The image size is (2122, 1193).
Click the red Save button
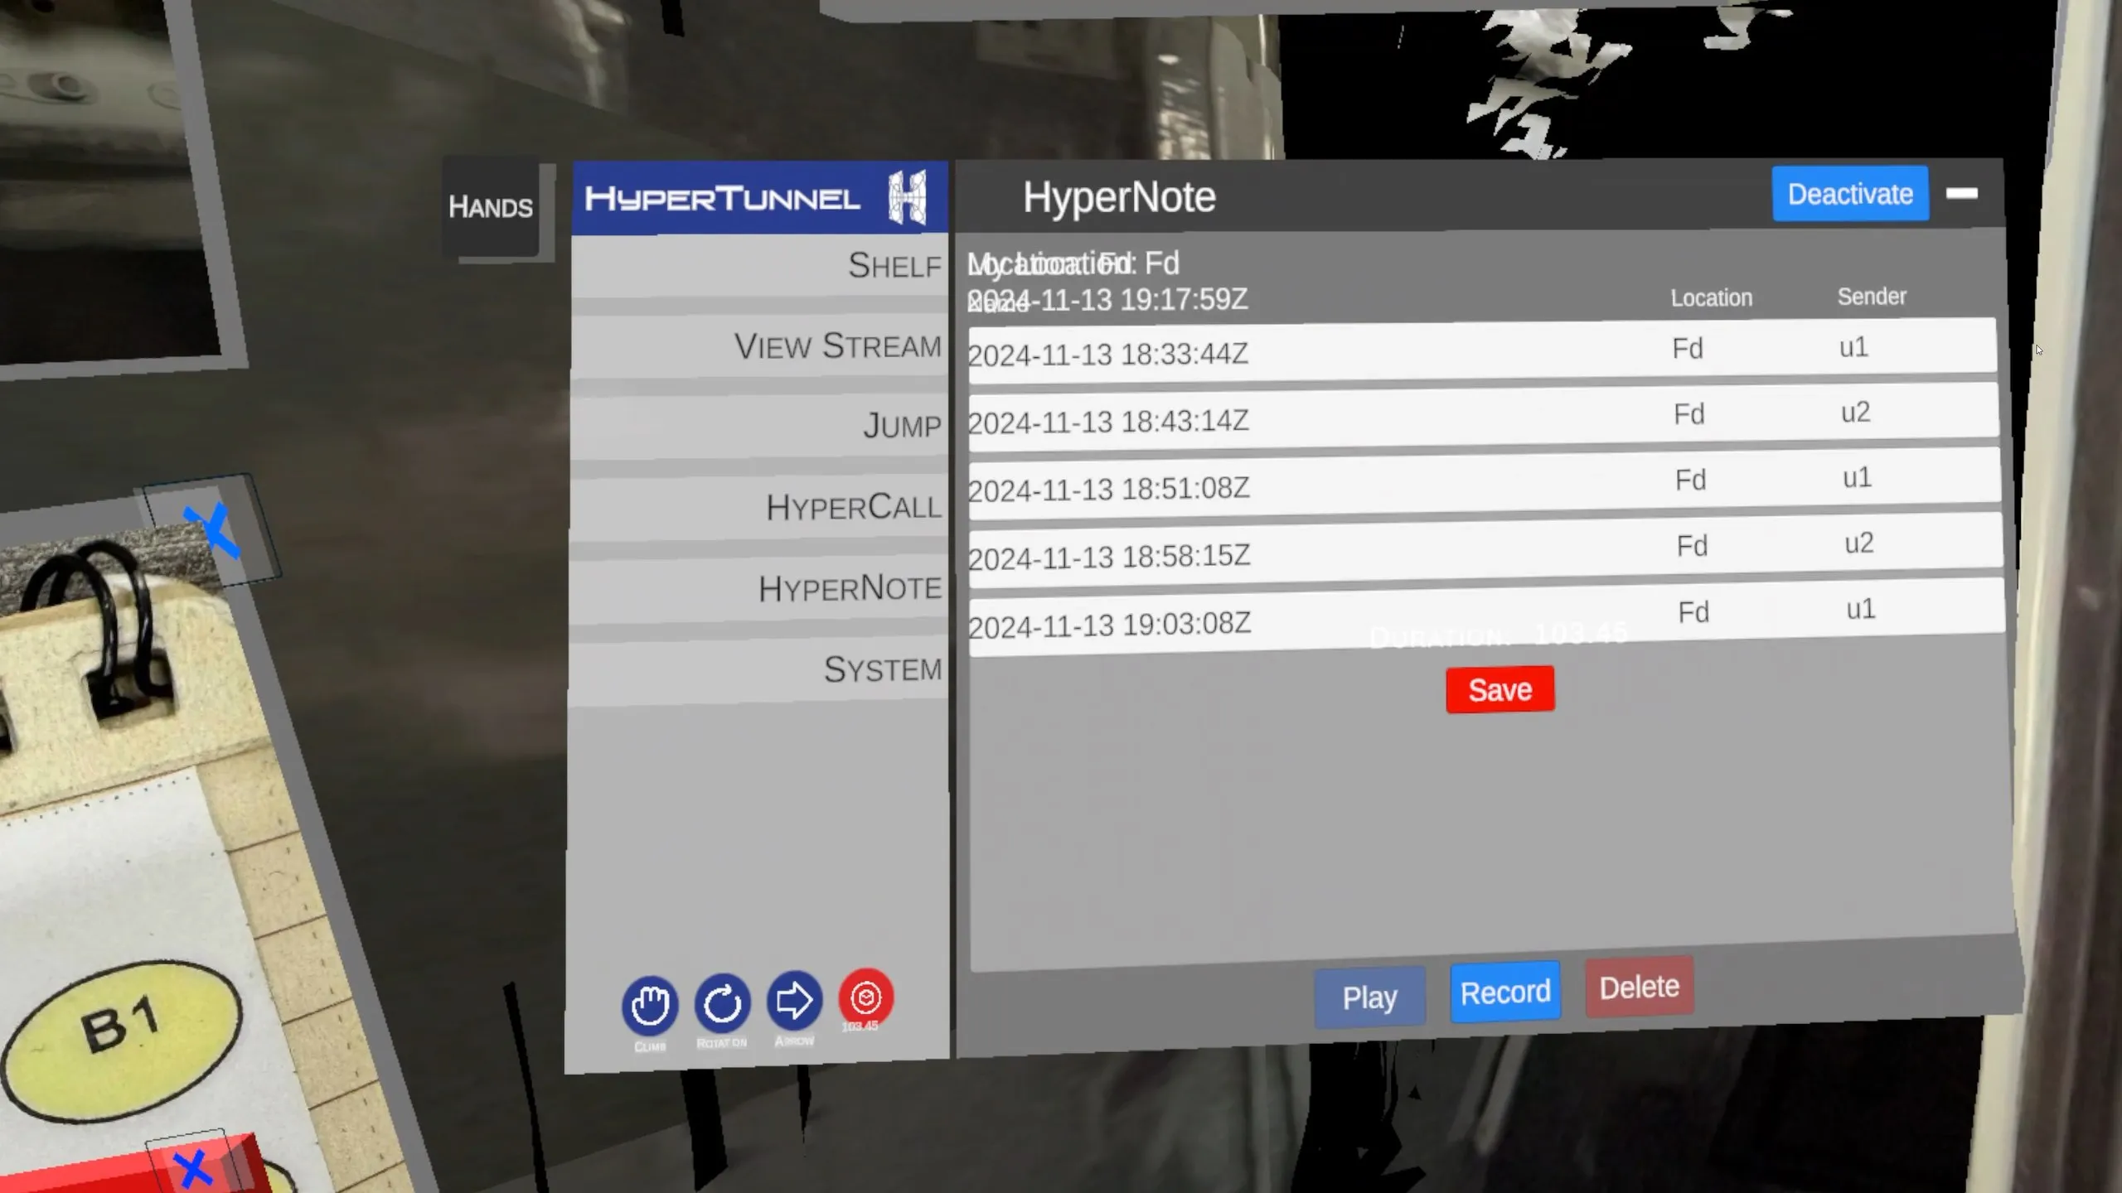pyautogui.click(x=1499, y=689)
